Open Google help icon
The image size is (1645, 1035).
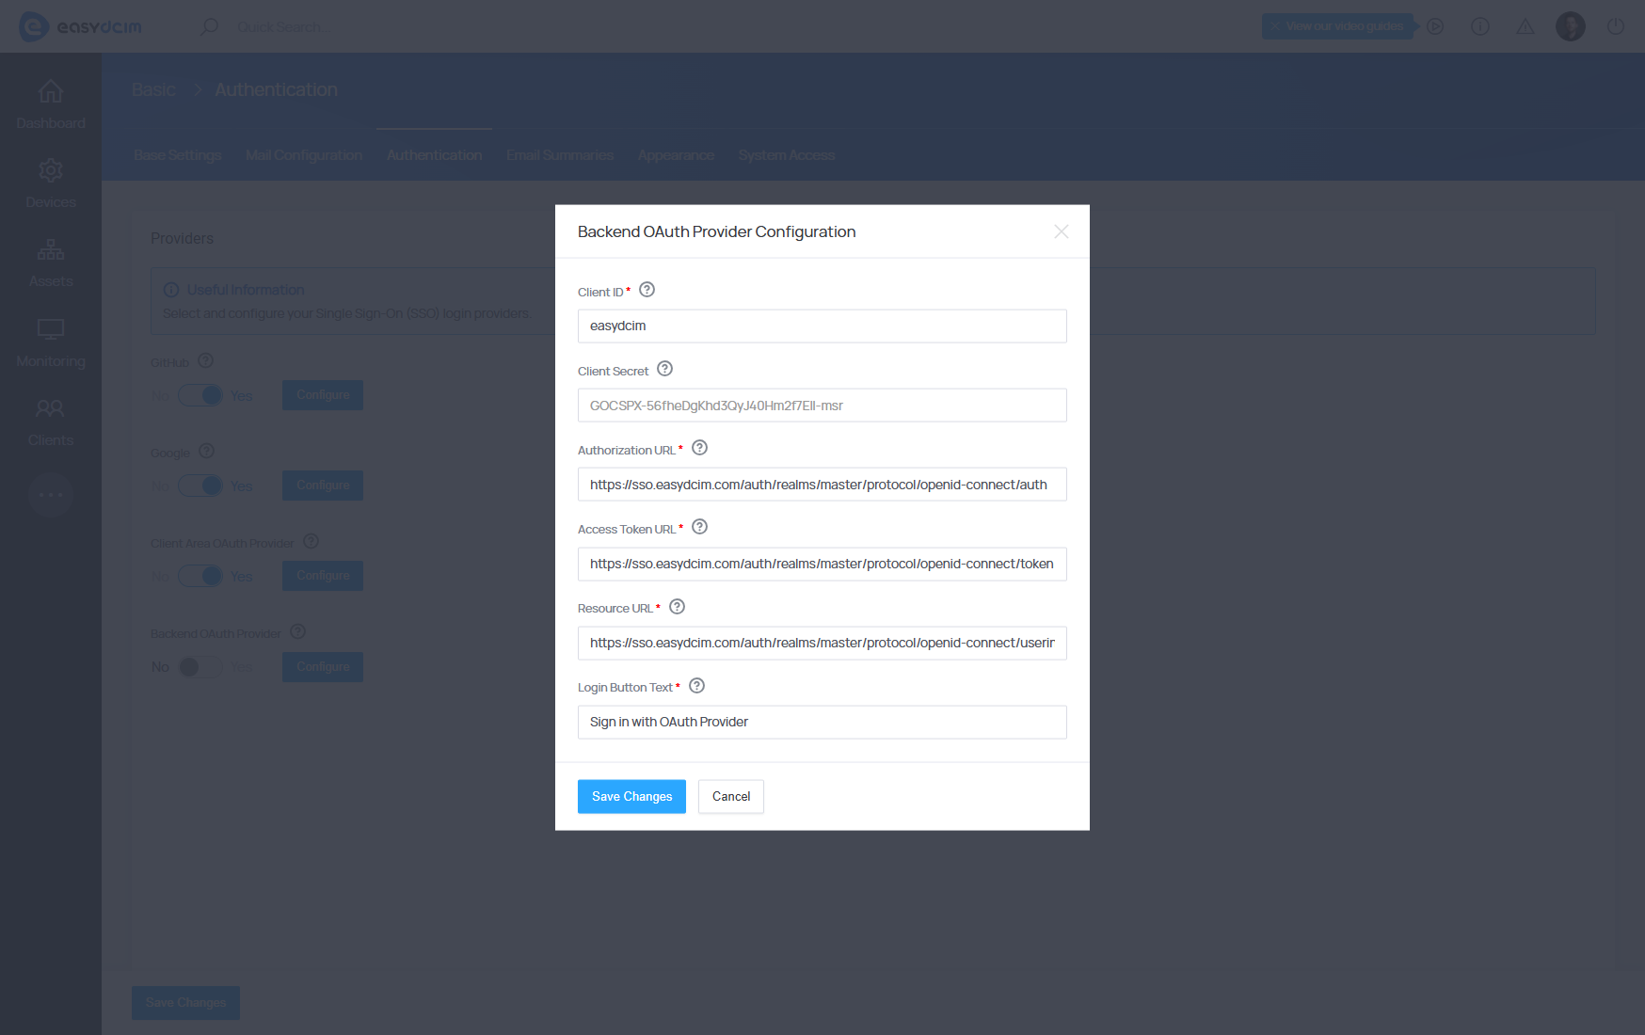pyautogui.click(x=207, y=451)
